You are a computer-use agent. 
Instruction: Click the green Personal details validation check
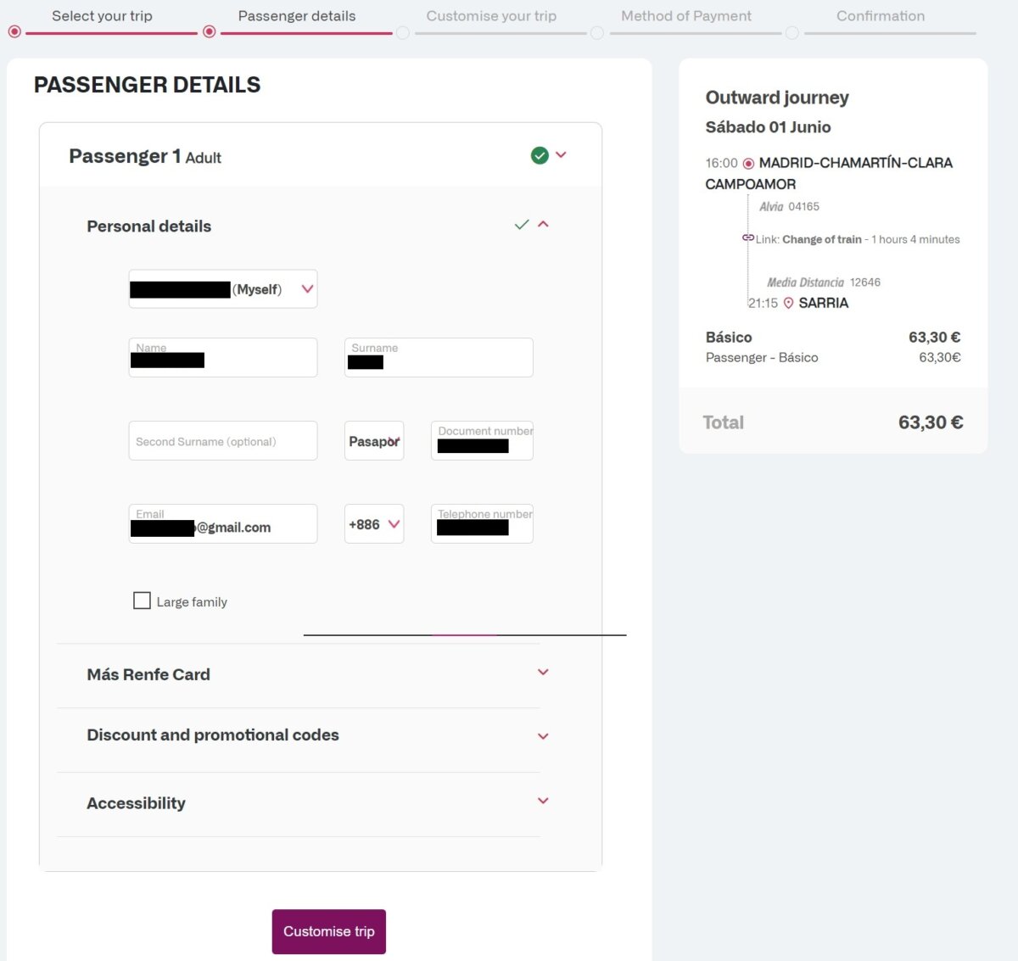coord(522,225)
